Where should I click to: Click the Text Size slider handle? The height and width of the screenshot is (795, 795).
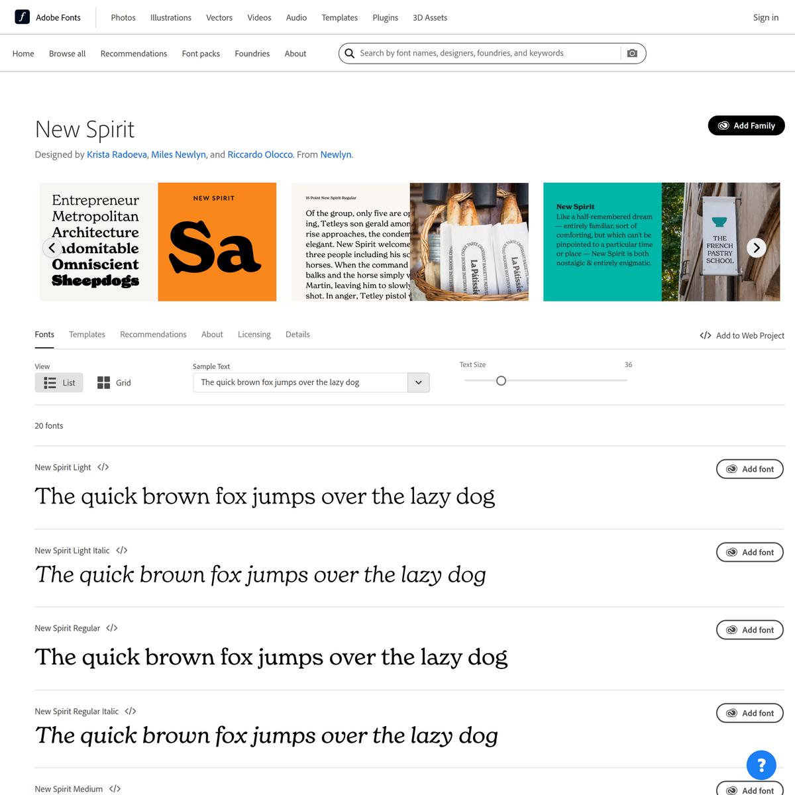tap(501, 380)
